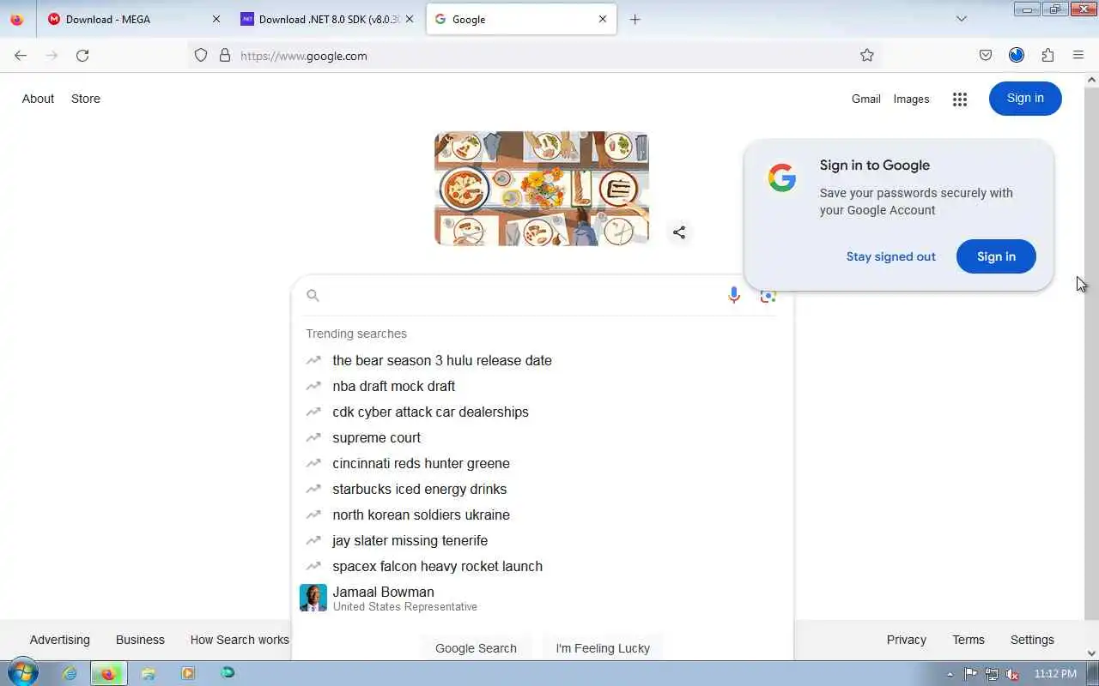Open the Extensions puzzle-piece icon
The height and width of the screenshot is (686, 1099).
click(1047, 55)
